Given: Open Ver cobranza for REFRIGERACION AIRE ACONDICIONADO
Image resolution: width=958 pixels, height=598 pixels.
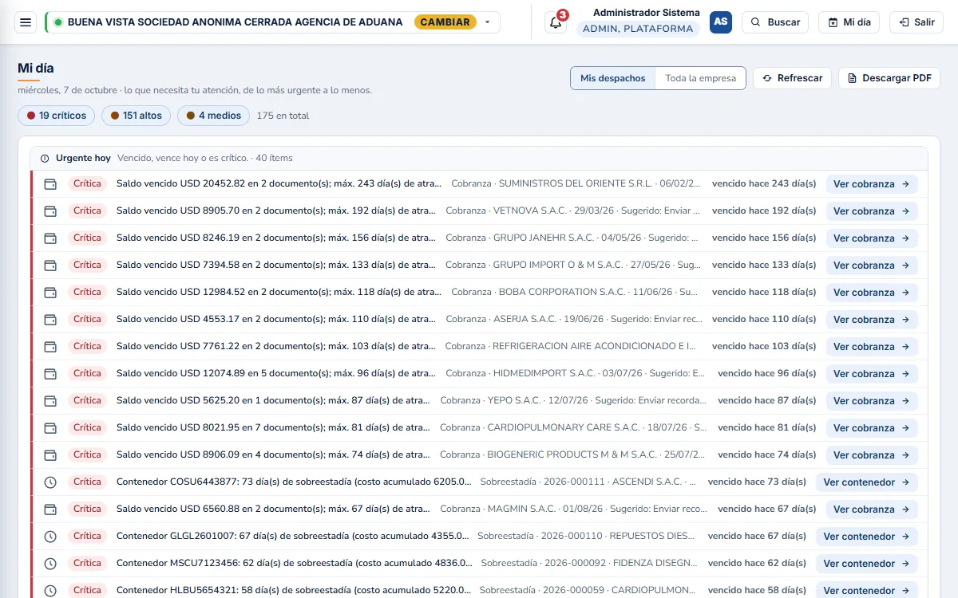Looking at the screenshot, I should [872, 347].
